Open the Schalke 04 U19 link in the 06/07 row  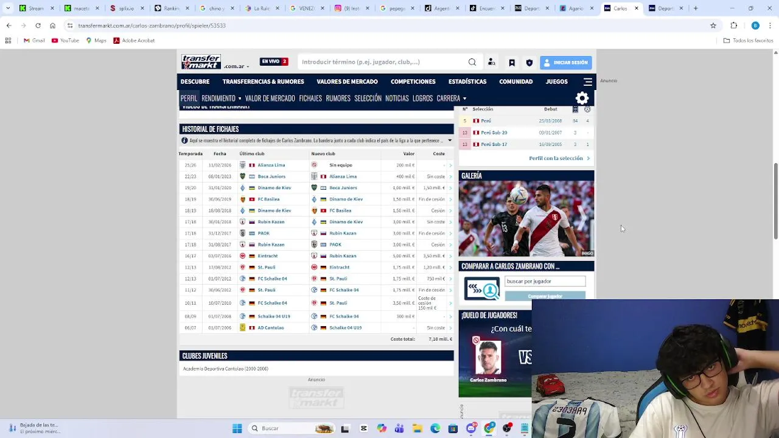point(345,328)
